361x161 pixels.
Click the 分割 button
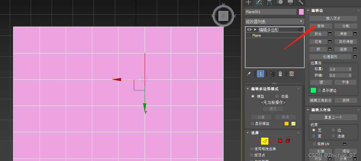346,26
